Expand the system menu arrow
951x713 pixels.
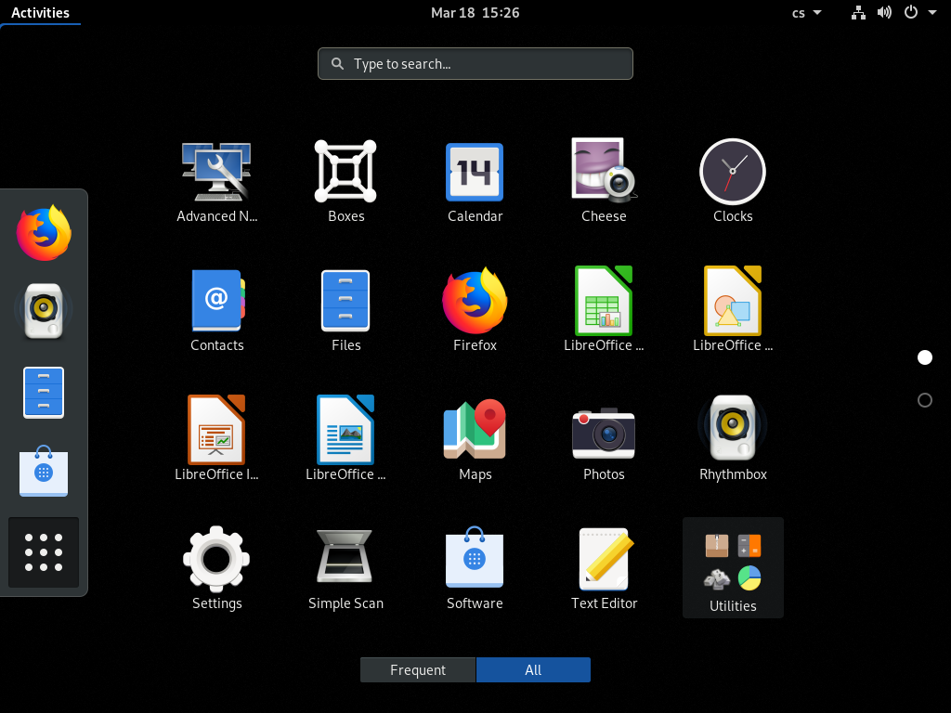(932, 13)
